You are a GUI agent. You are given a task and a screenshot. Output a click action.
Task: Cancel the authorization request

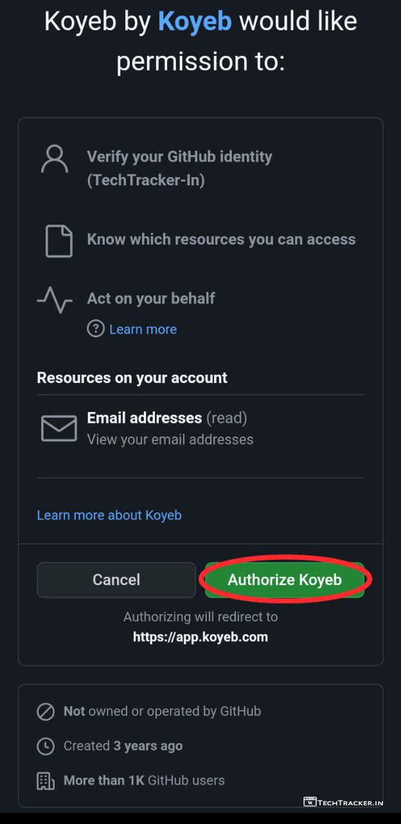[116, 580]
